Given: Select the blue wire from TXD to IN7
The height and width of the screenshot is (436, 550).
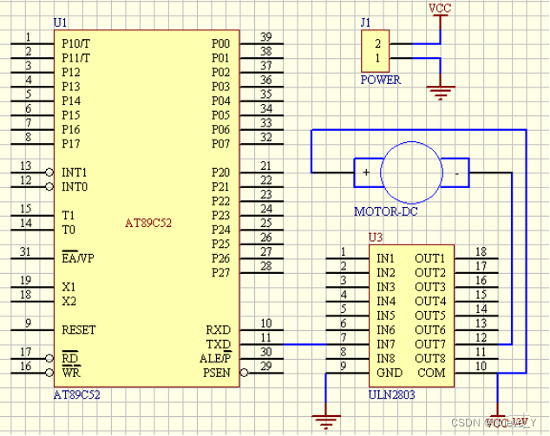Looking at the screenshot, I should point(304,344).
